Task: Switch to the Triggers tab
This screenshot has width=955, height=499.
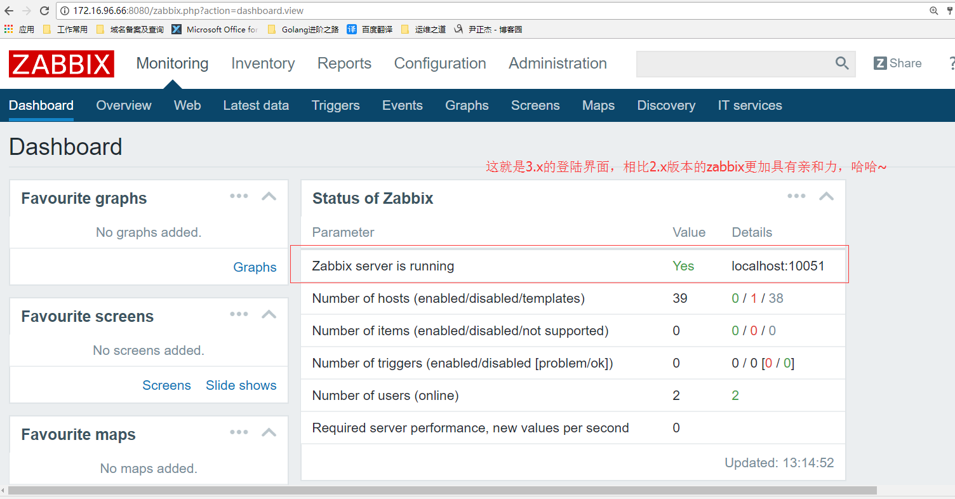Action: 335,105
